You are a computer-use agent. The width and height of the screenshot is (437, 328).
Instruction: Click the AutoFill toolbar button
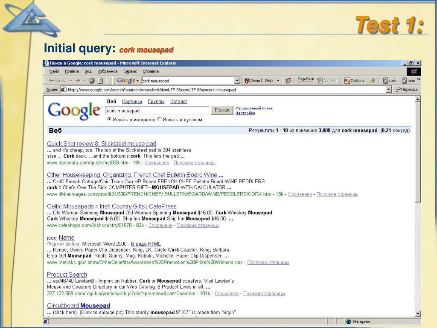click(x=327, y=81)
